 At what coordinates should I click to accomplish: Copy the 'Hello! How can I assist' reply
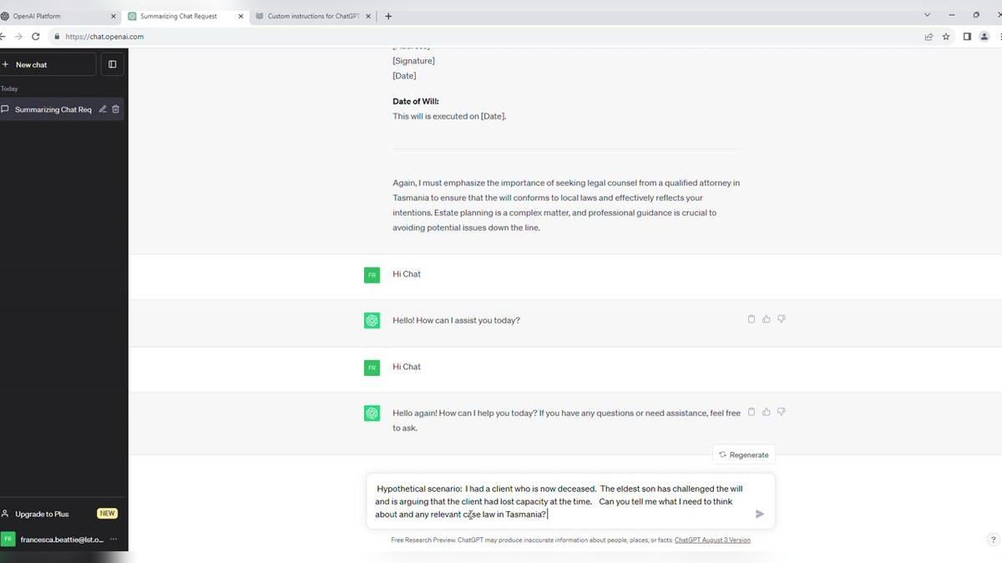pos(751,319)
